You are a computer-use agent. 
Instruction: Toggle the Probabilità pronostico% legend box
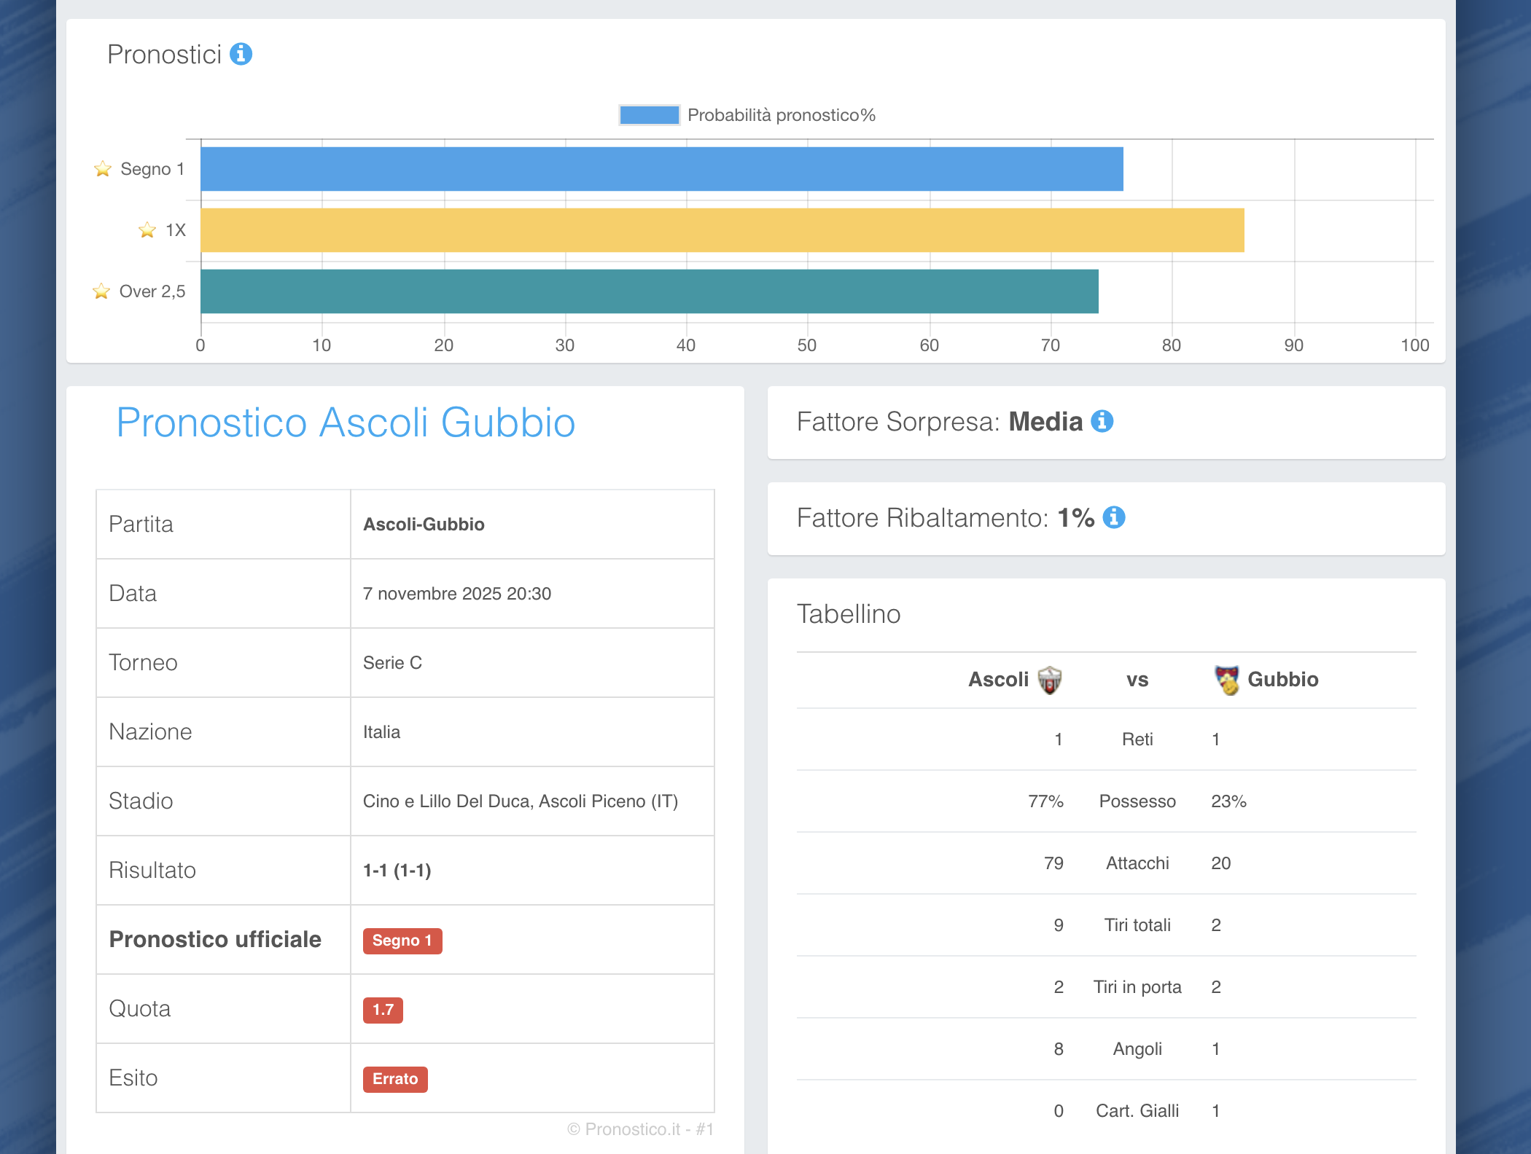[649, 115]
